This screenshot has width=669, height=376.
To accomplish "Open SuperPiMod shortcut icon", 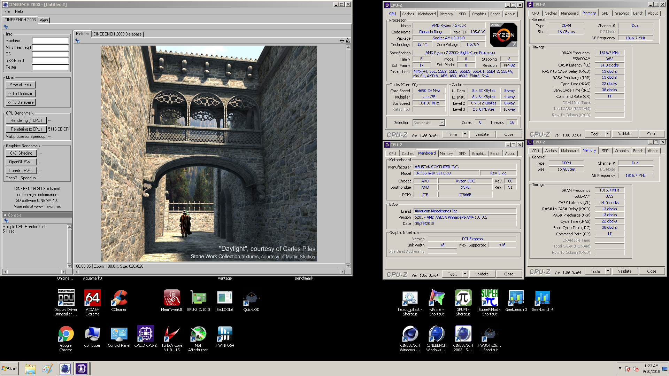I will (490, 302).
